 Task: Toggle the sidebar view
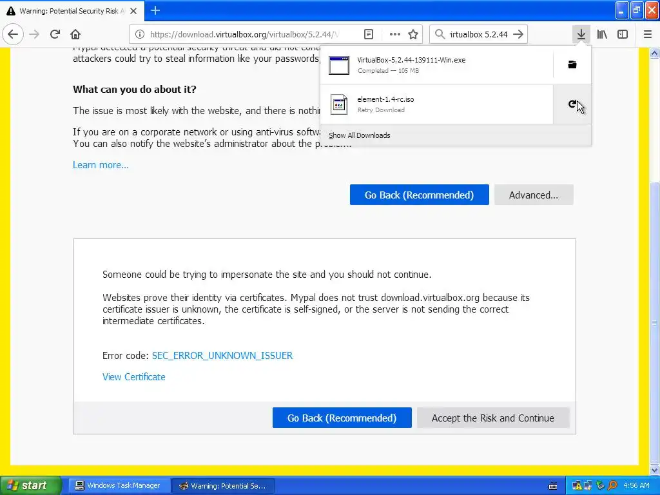coord(623,34)
